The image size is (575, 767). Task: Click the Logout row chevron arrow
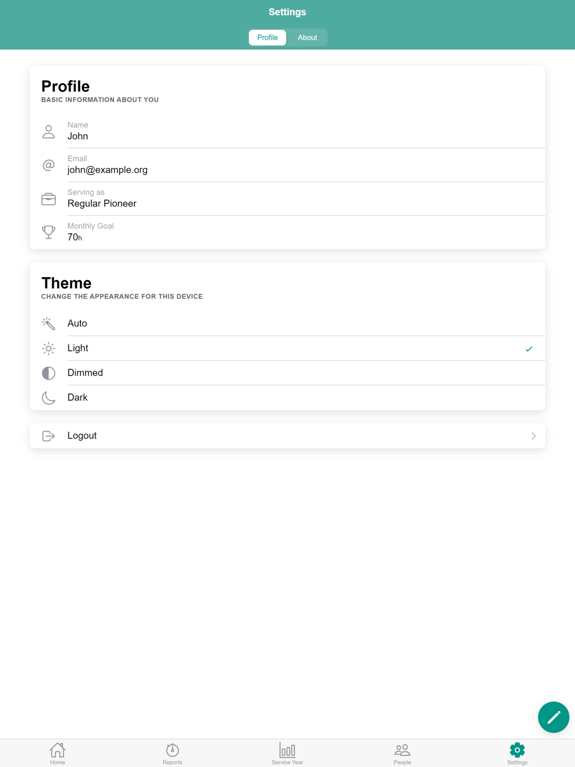pos(534,436)
